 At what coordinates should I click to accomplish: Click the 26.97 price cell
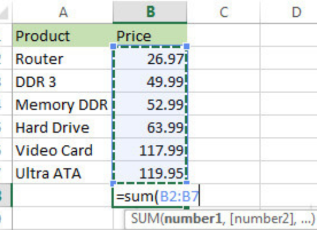150,58
